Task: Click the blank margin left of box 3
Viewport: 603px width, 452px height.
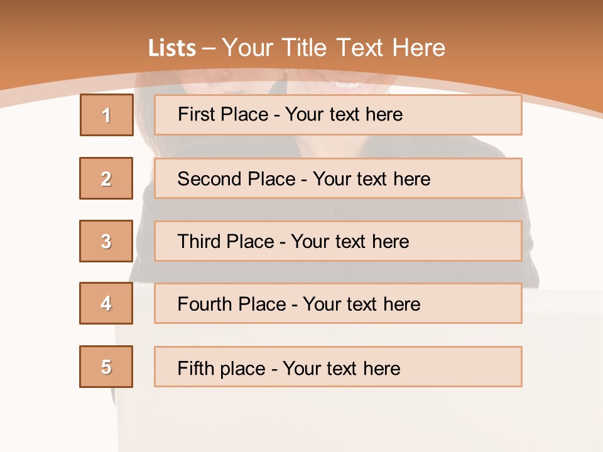Action: coord(38,241)
